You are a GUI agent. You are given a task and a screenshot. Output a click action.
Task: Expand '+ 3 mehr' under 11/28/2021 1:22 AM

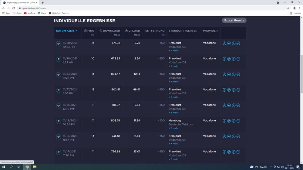click(173, 66)
